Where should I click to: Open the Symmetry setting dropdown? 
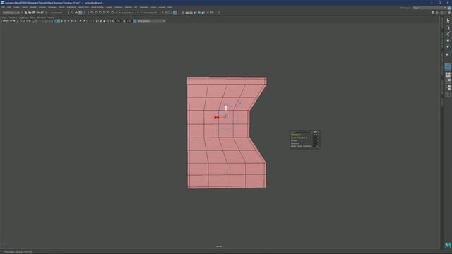[150, 13]
